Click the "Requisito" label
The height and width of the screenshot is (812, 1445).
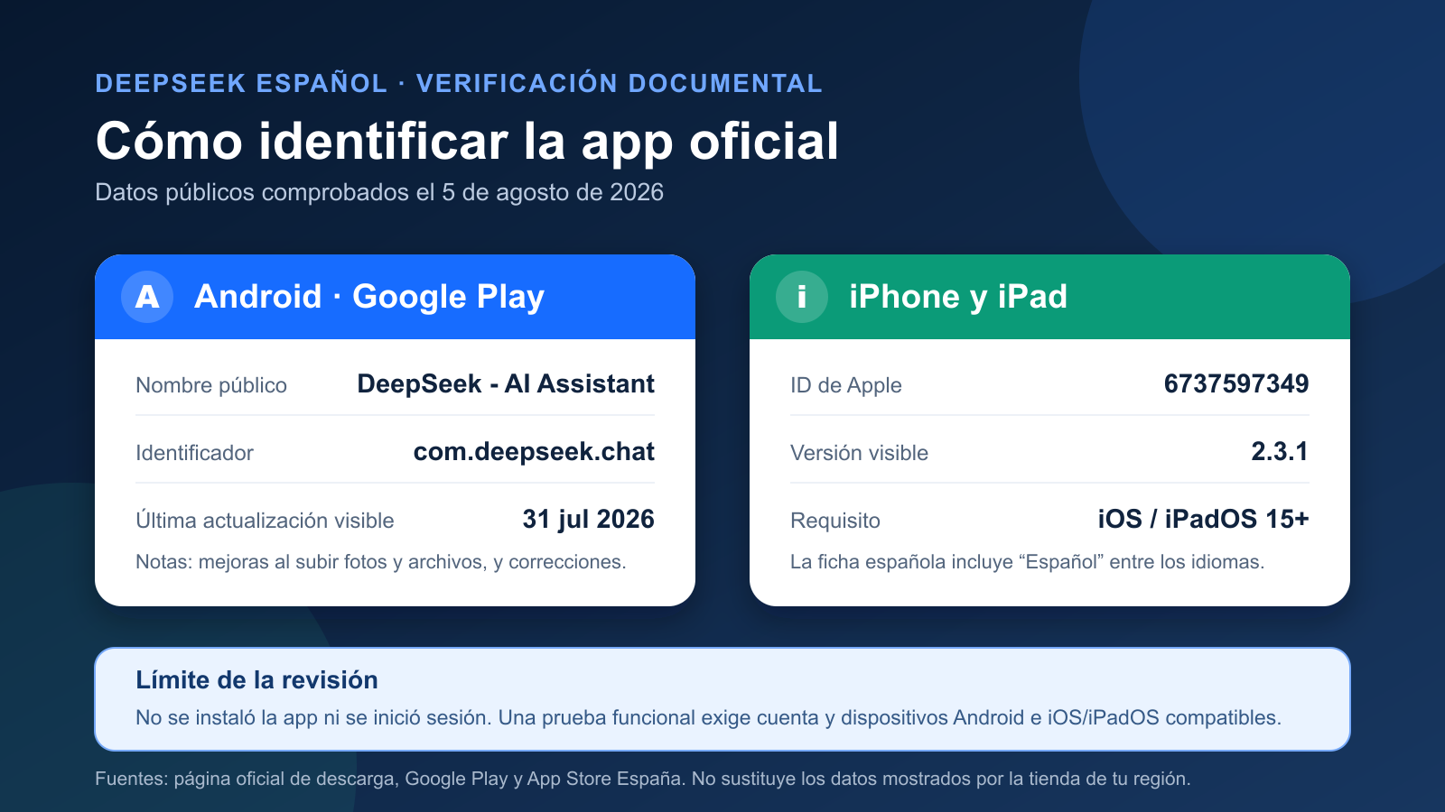(835, 521)
